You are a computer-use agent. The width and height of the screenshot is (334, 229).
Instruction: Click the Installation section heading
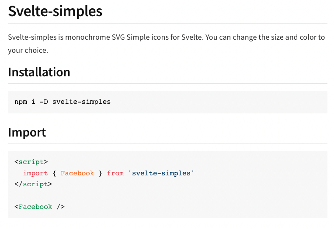pos(39,72)
